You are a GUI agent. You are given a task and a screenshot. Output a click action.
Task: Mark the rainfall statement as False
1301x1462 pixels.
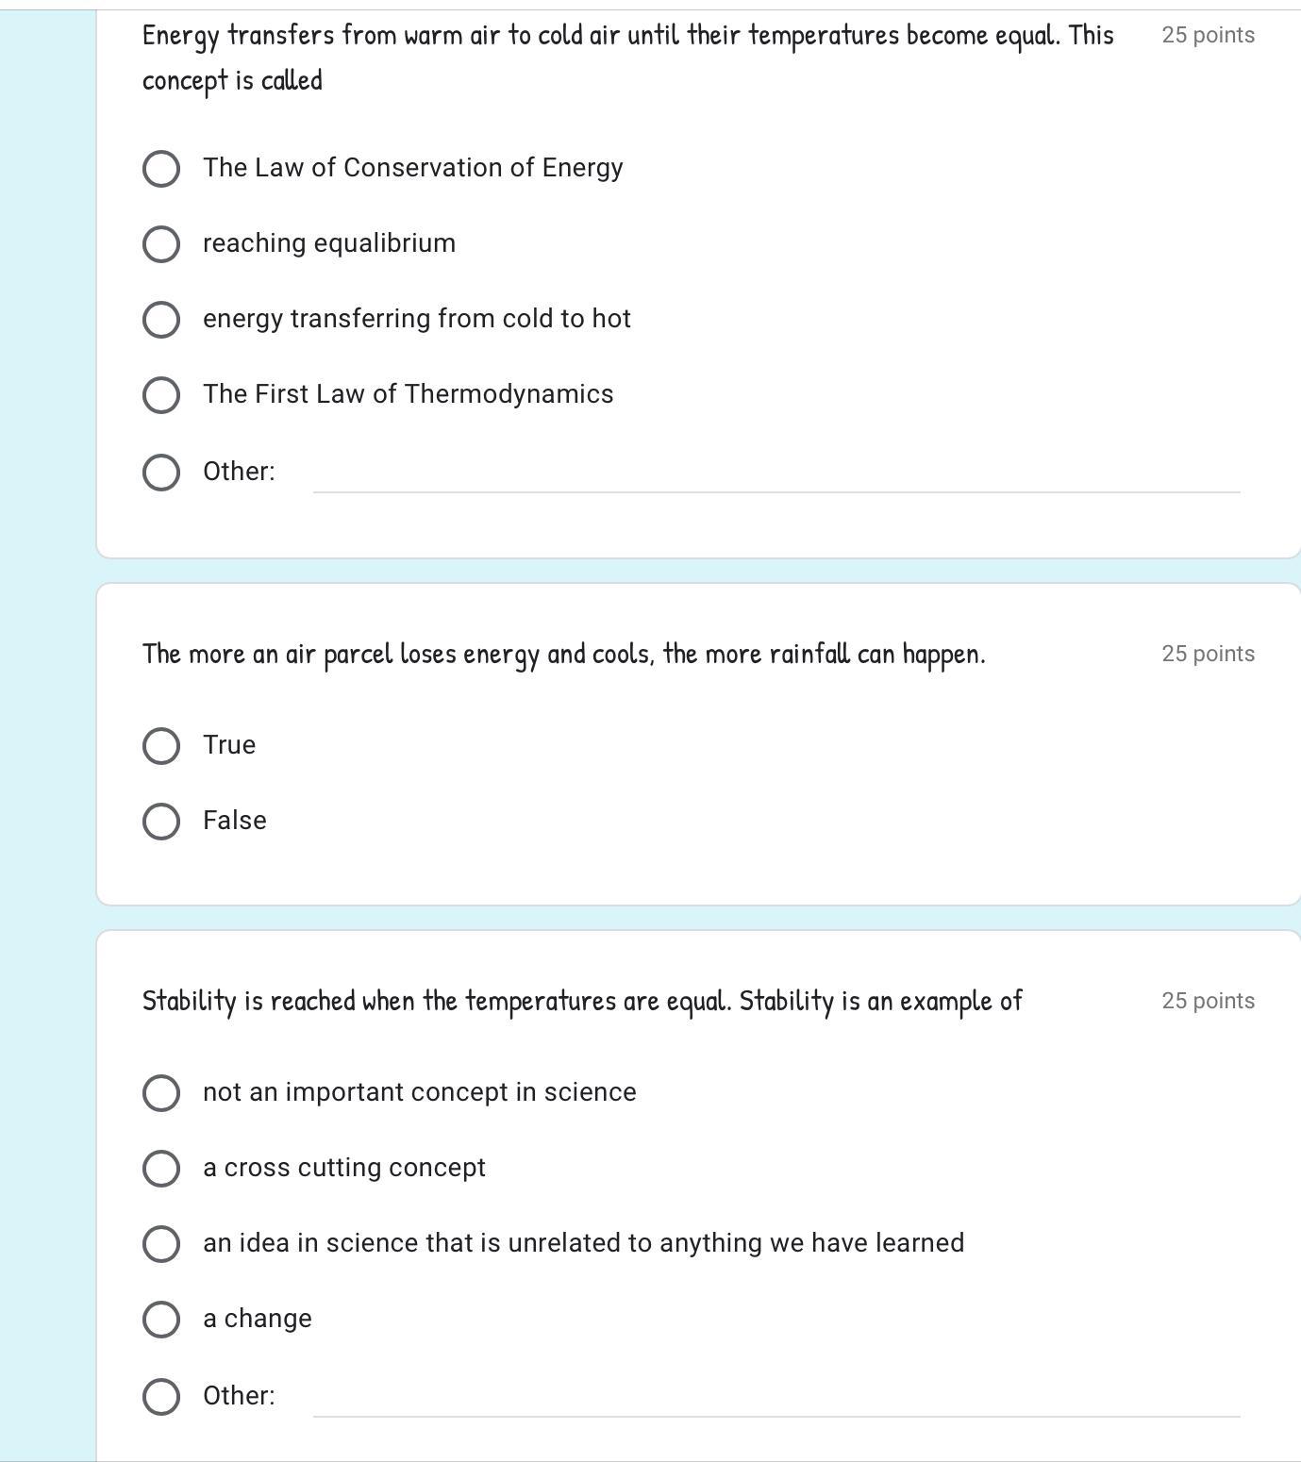coord(161,822)
